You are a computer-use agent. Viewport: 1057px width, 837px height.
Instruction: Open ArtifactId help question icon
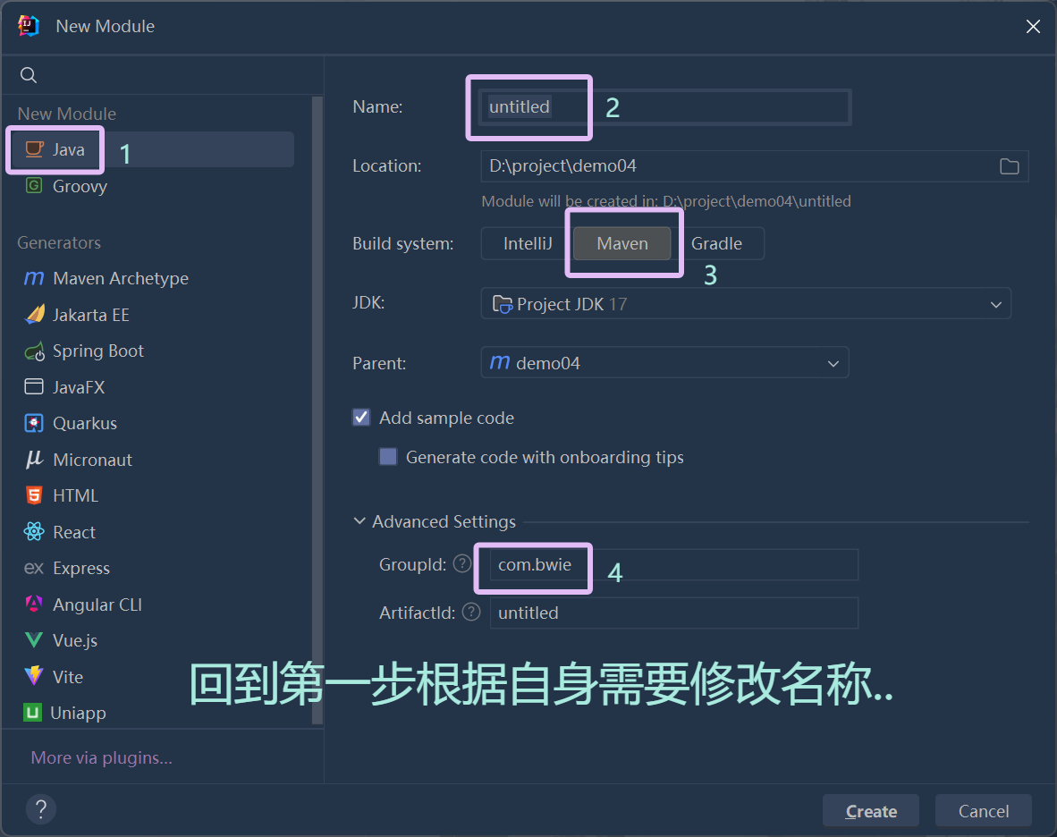471,612
